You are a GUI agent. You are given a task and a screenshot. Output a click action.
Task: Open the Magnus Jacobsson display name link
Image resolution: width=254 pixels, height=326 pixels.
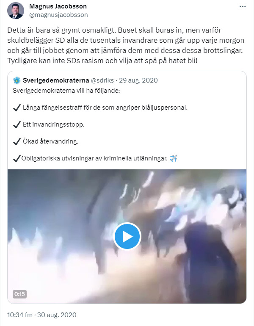(58, 6)
